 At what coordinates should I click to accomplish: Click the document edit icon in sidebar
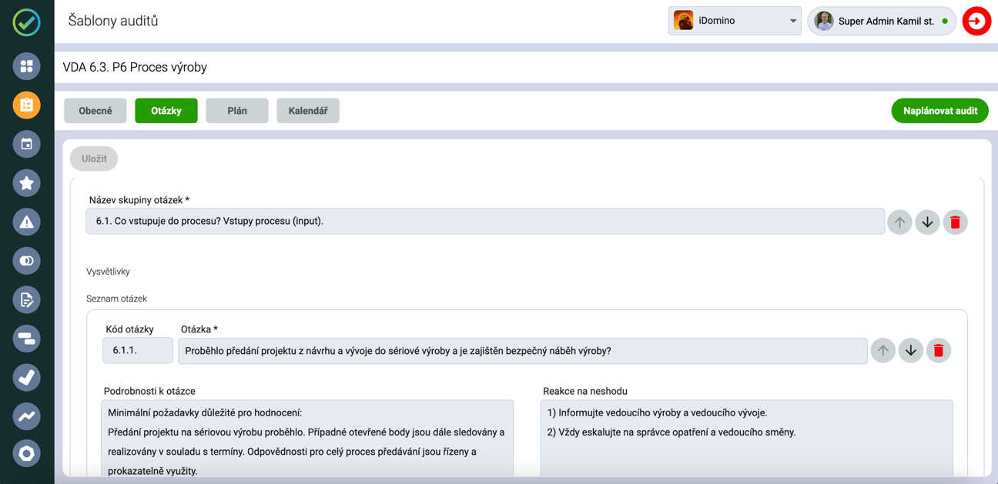(x=27, y=300)
